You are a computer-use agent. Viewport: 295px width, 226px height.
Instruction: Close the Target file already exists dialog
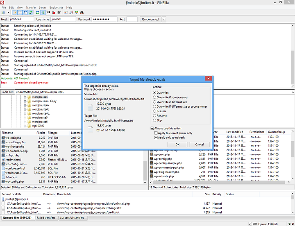pyautogui.click(x=209, y=79)
